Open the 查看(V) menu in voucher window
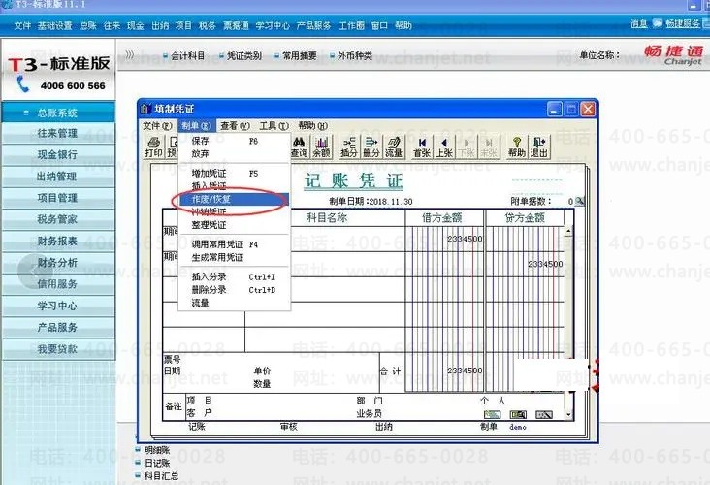This screenshot has width=710, height=485. (x=235, y=125)
